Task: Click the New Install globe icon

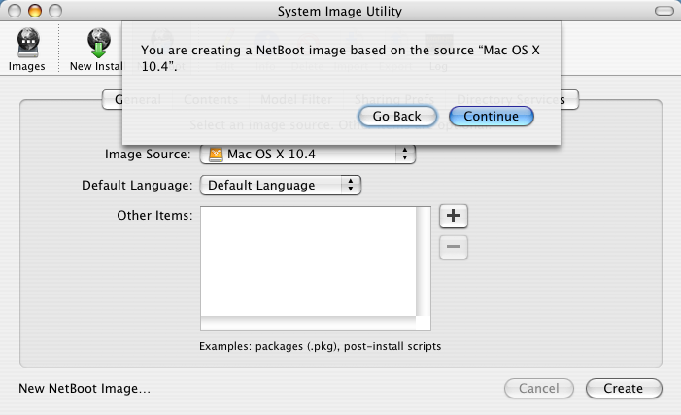Action: coord(98,43)
